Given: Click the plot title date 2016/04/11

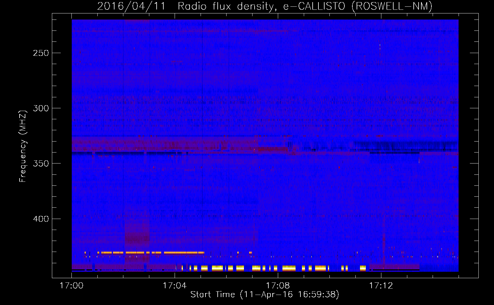Looking at the screenshot, I should click(x=131, y=6).
